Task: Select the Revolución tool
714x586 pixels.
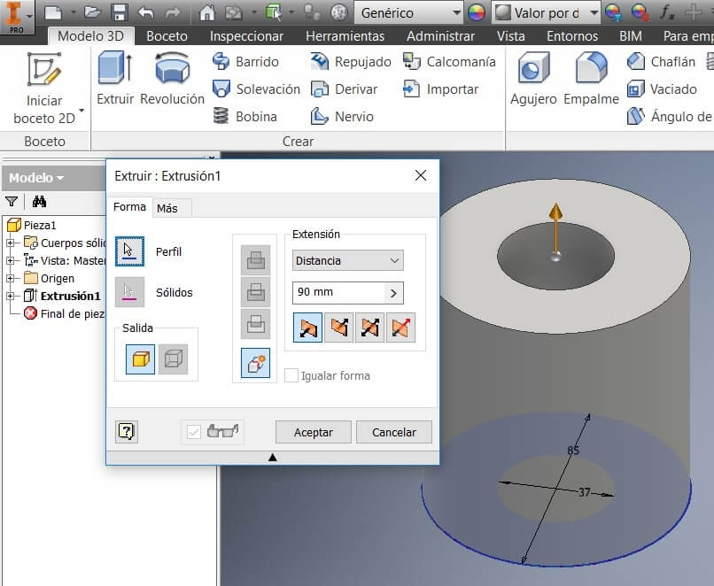Action: [x=172, y=78]
